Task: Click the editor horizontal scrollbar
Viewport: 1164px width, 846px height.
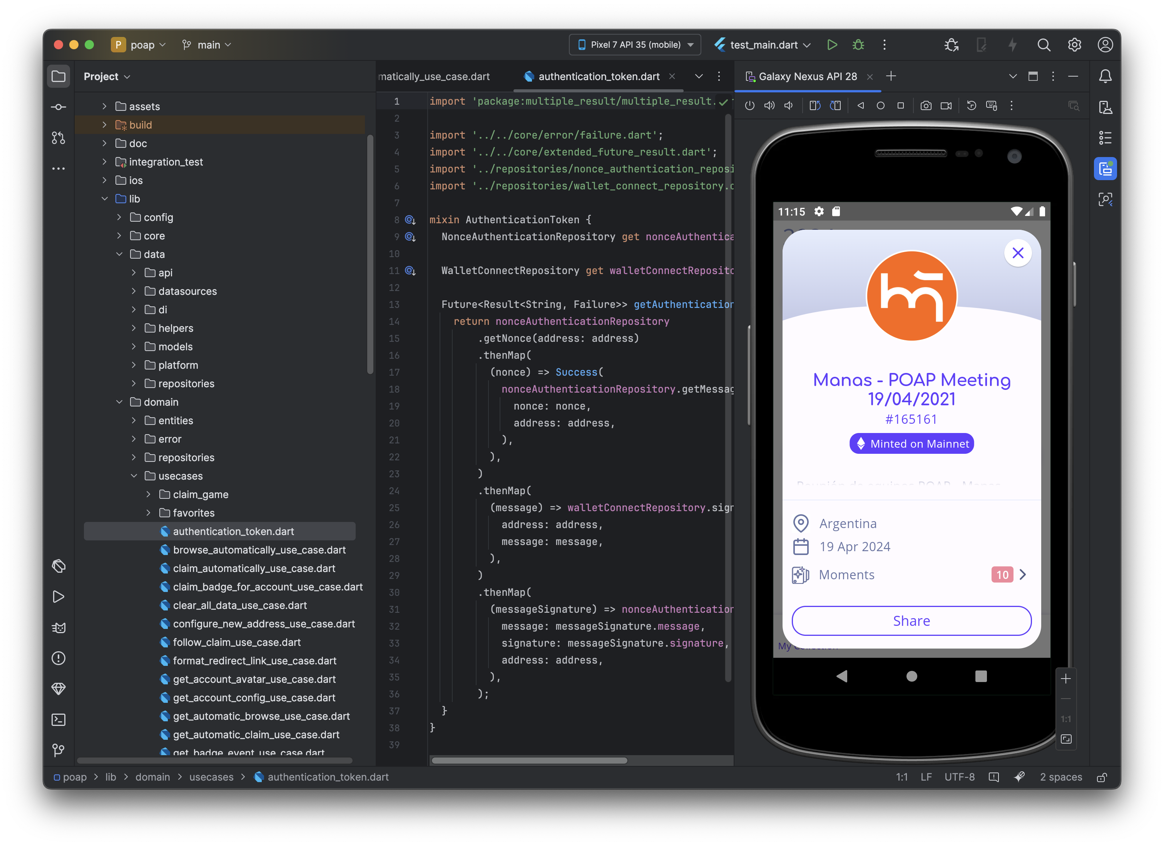Action: coord(529,760)
